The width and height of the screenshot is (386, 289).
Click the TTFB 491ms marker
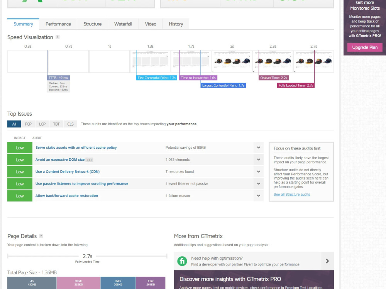pos(58,78)
